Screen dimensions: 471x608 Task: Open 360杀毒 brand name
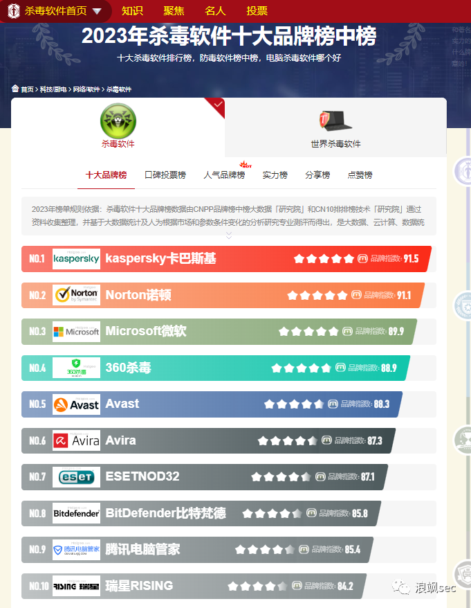click(128, 367)
